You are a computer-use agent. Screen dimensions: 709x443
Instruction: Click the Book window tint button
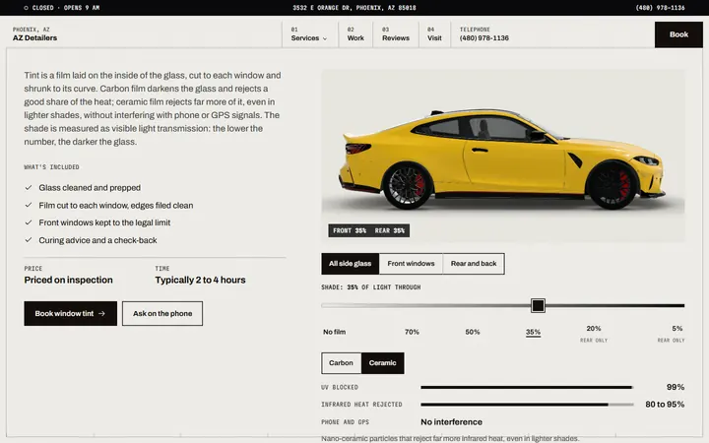point(71,313)
